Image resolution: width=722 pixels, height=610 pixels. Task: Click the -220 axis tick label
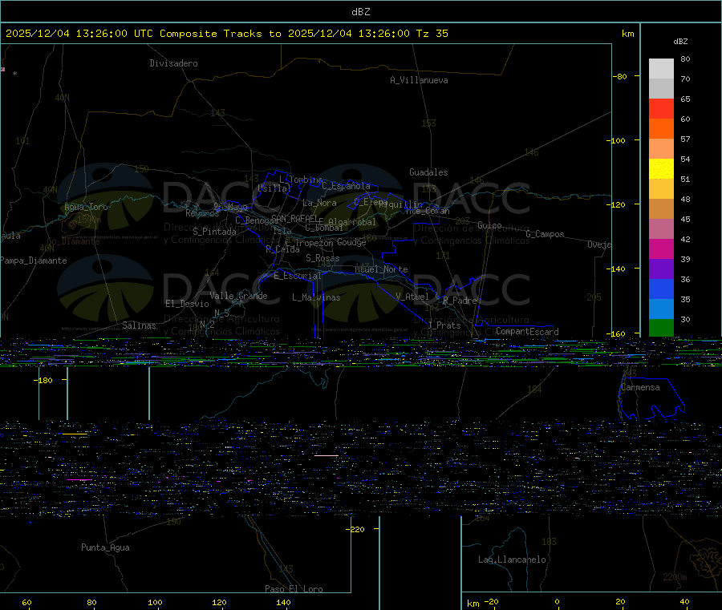(355, 530)
